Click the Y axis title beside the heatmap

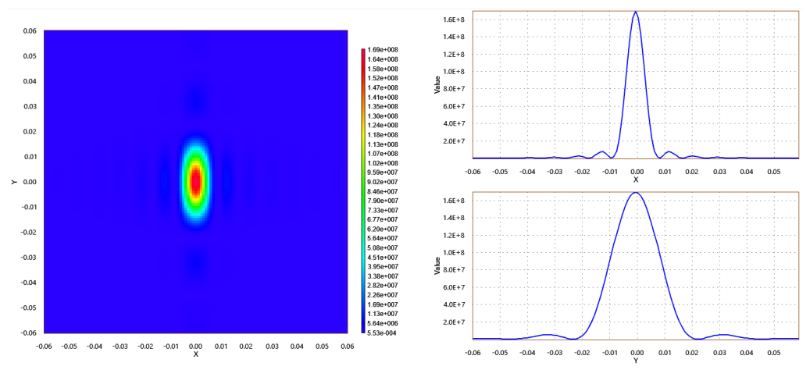[x=15, y=182]
